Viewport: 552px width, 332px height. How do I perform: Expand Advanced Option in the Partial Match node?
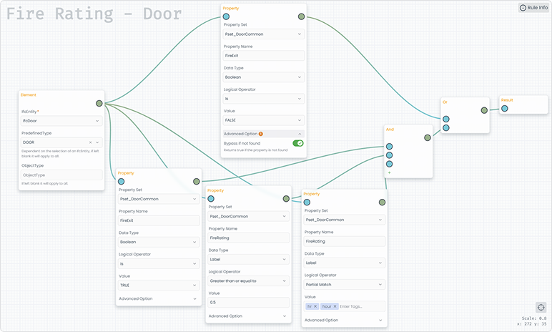[x=344, y=320]
